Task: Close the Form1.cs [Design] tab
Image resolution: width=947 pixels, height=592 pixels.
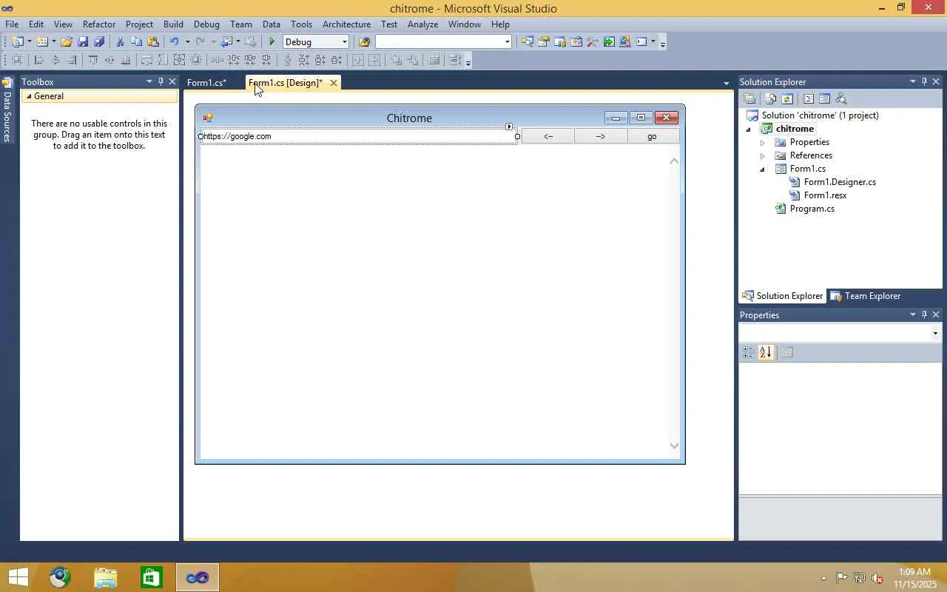Action: (x=334, y=83)
